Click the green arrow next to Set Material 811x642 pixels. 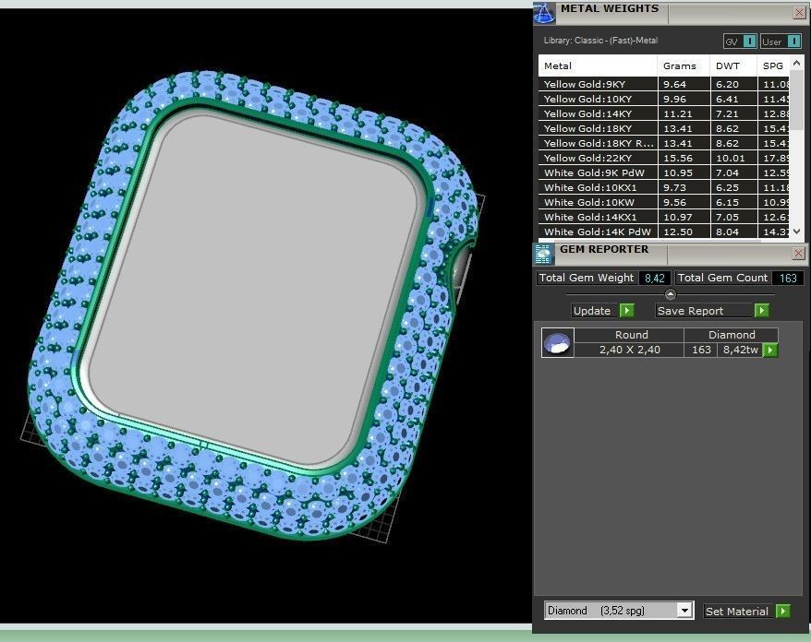pyautogui.click(x=783, y=611)
